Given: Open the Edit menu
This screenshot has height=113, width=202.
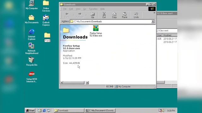Looking at the screenshot, I should coord(71,9).
